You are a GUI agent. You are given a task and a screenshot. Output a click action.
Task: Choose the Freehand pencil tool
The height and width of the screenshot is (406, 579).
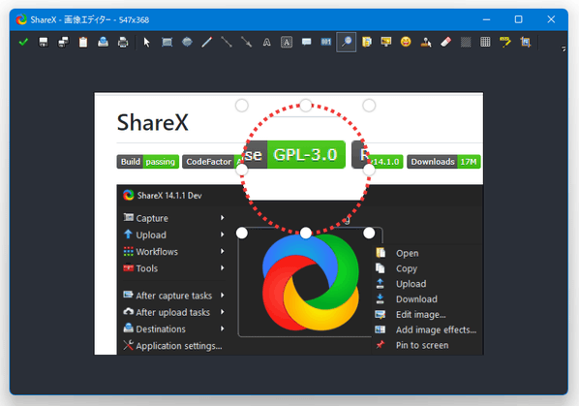(207, 42)
